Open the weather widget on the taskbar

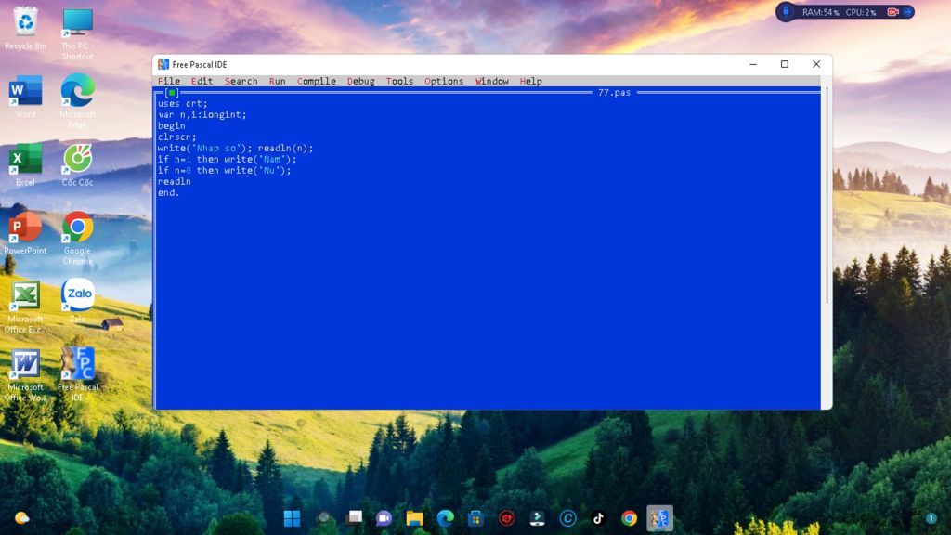pos(22,518)
